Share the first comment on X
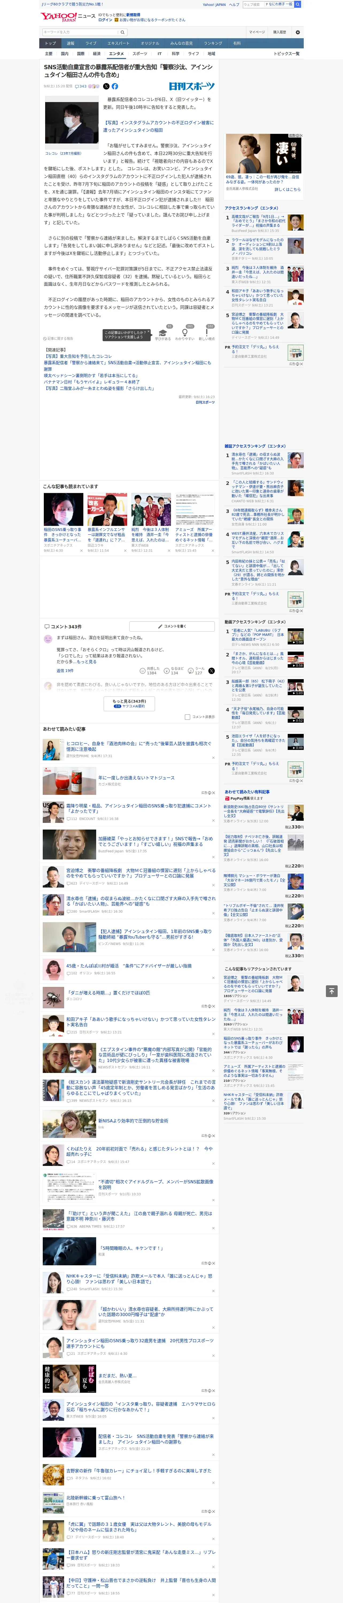This screenshot has height=1603, width=343. [x=211, y=671]
